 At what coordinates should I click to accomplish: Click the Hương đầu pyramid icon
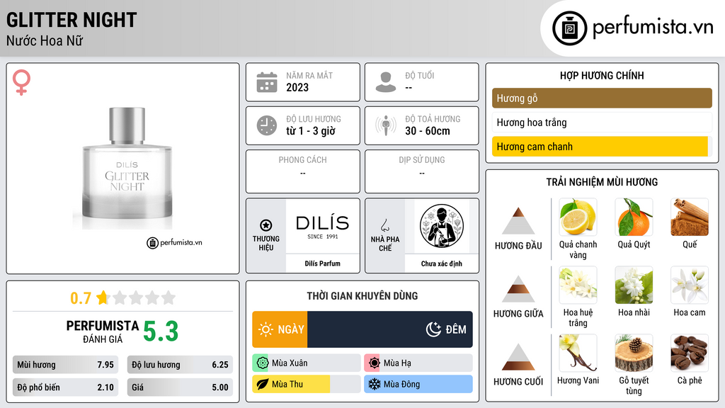tap(518, 221)
